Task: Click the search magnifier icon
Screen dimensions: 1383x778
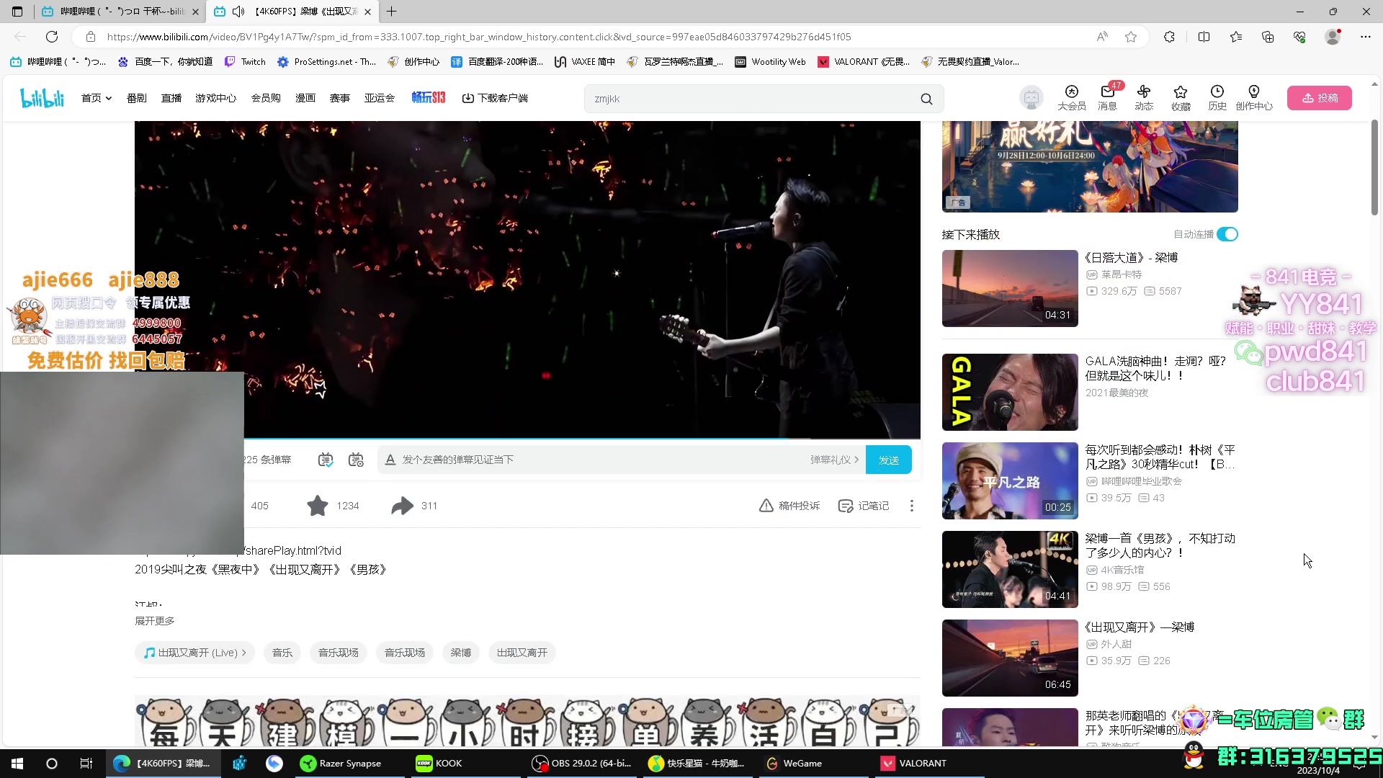Action: coord(926,99)
